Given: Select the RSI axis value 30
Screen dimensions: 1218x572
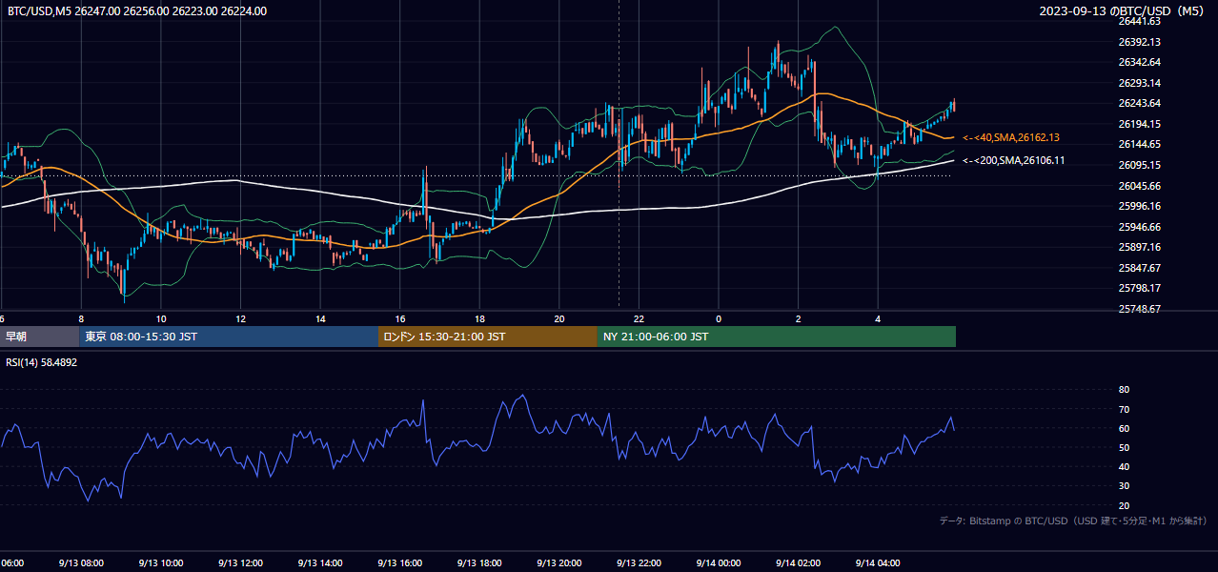Looking at the screenshot, I should (x=1124, y=486).
